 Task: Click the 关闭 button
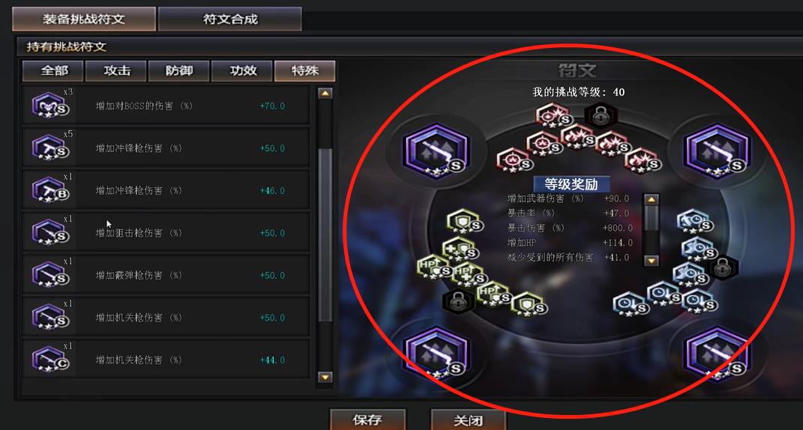click(468, 420)
